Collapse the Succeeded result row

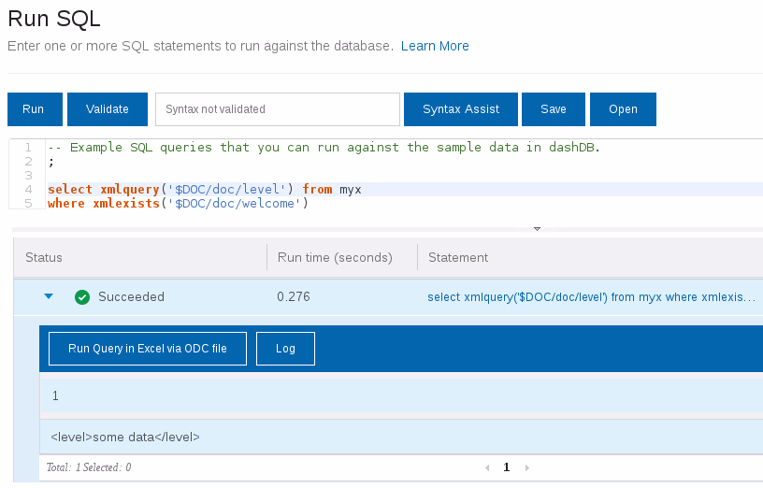49,296
